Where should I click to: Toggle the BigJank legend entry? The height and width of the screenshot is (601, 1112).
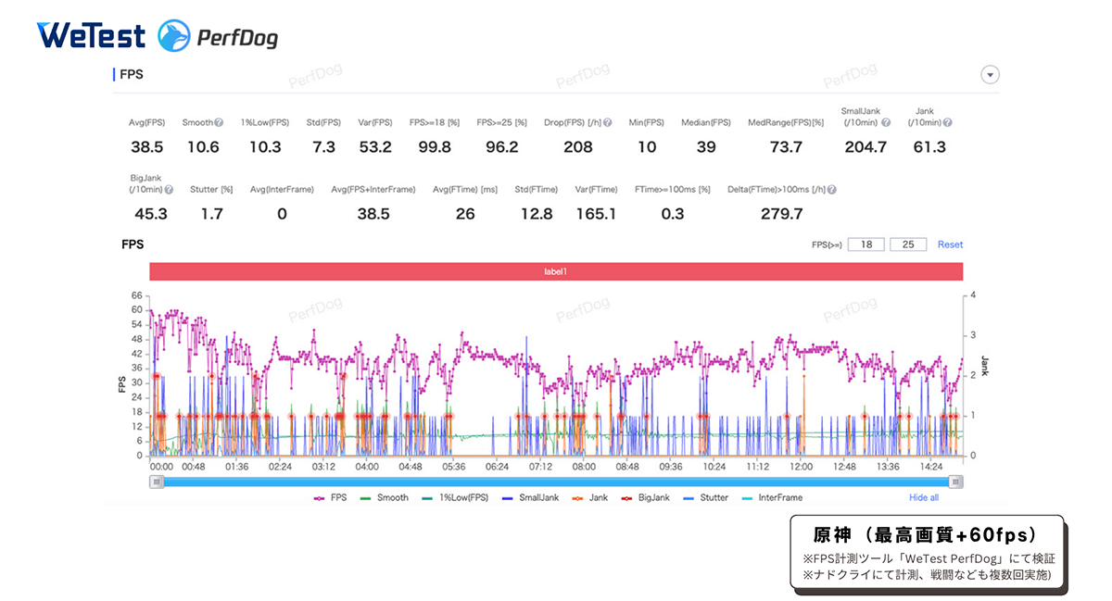pos(645,497)
